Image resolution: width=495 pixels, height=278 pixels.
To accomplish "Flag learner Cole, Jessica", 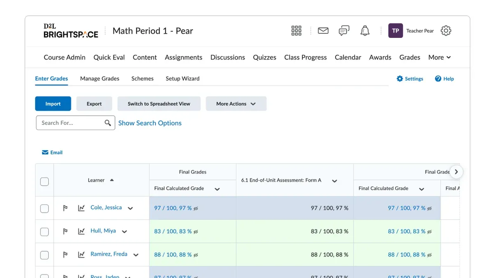I will (x=65, y=208).
